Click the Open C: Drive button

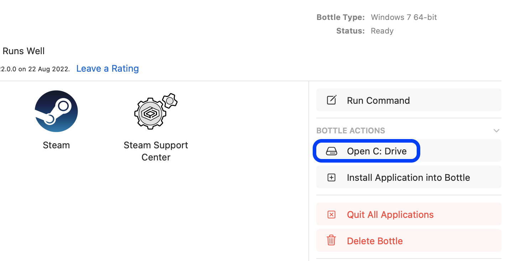(x=409, y=151)
